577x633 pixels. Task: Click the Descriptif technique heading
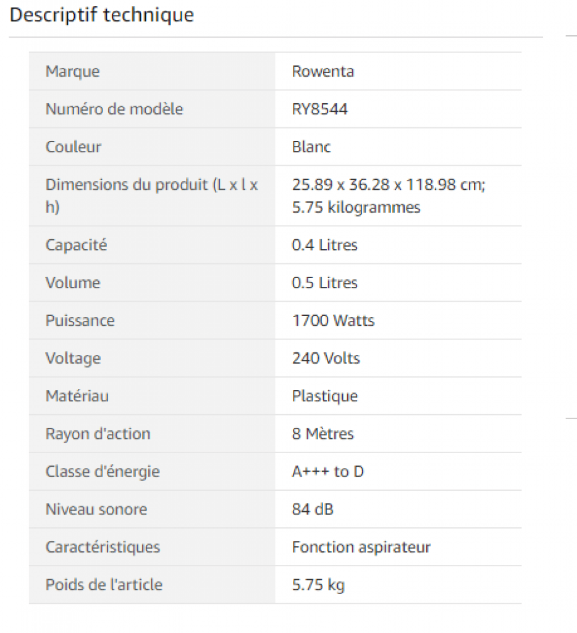click(x=102, y=15)
